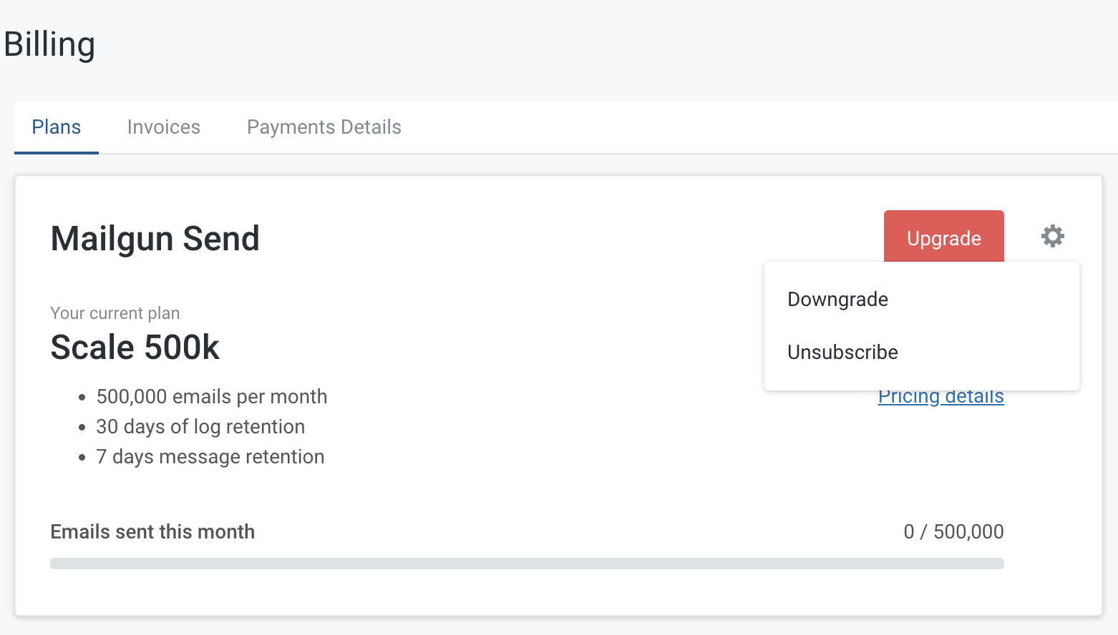Screen dimensions: 1118x635
Task: Open the Pricing details link
Action: [940, 398]
